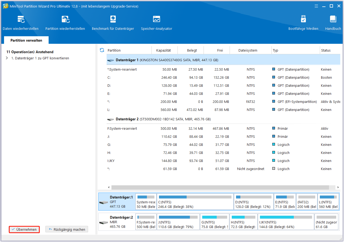Select L:(NTFS) block in disk map
The image size is (344, 242).
point(328,202)
